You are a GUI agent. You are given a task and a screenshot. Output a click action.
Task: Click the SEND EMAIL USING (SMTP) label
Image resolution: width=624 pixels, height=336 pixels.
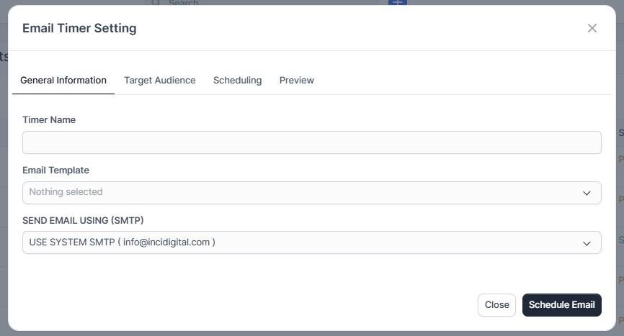(83, 220)
